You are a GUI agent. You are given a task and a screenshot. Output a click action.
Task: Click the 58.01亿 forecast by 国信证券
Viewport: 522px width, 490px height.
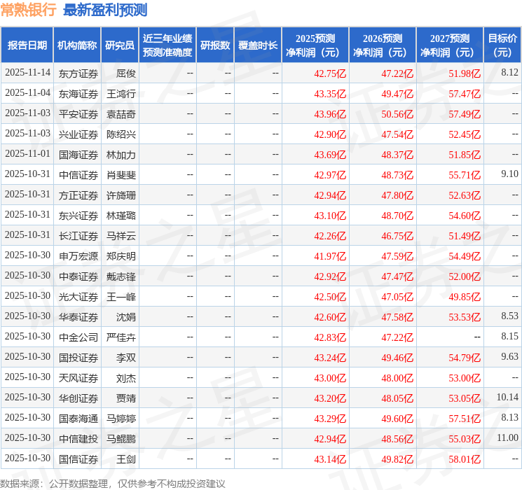tap(465, 458)
